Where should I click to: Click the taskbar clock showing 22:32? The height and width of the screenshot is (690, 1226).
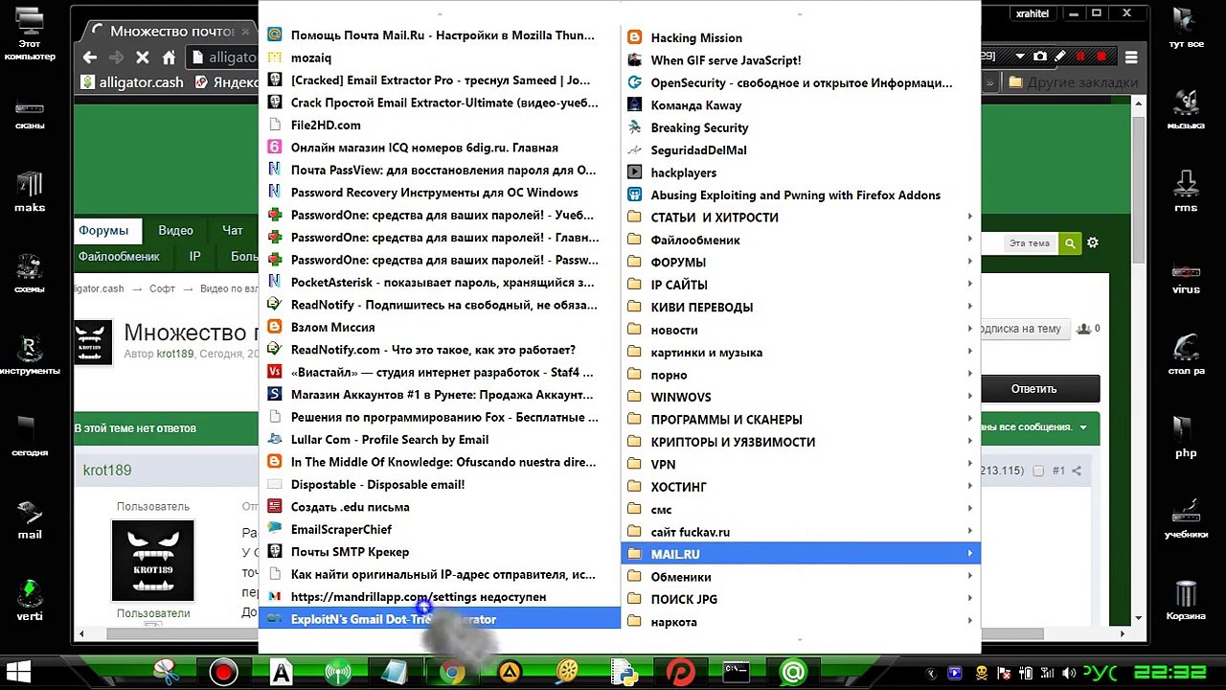tap(1169, 673)
